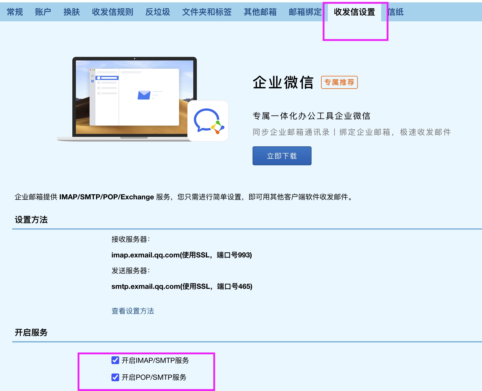
Task: Click the 接收服务器 label
Action: [x=131, y=239]
